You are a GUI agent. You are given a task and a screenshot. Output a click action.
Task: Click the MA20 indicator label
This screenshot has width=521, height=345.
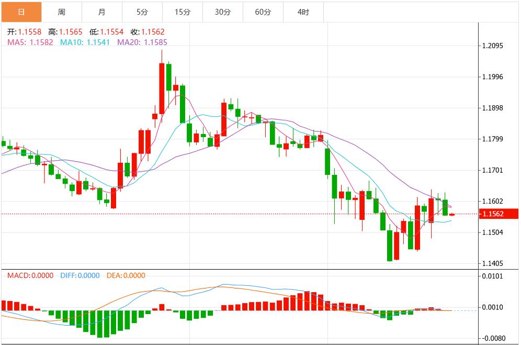pos(142,42)
